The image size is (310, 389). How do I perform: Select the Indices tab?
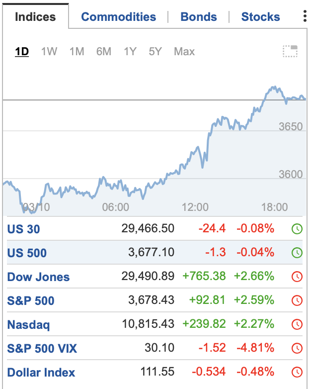click(35, 17)
